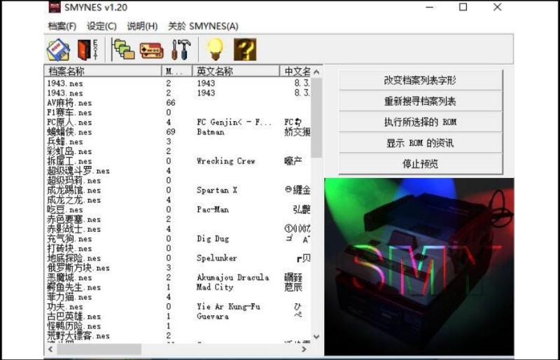Click the file list scroll down arrow

click(x=316, y=336)
